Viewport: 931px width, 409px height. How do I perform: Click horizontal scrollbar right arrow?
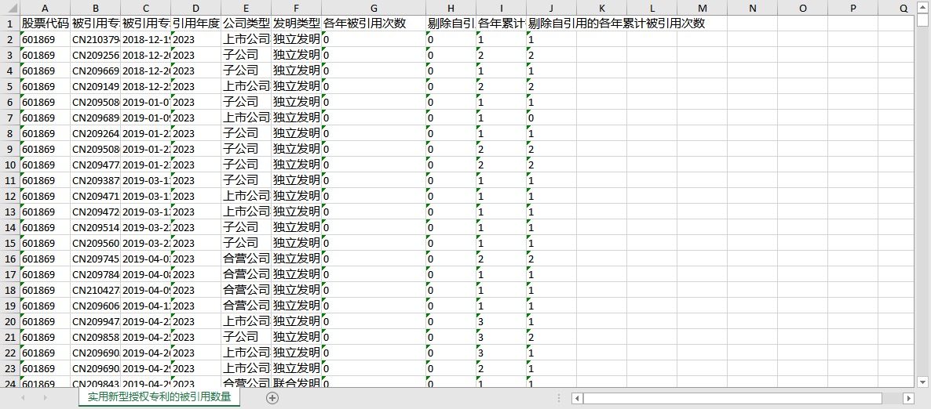908,398
